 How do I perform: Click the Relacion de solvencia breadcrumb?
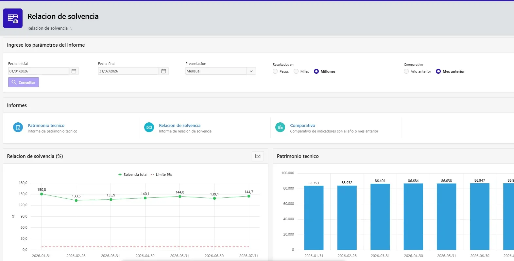pyautogui.click(x=47, y=28)
